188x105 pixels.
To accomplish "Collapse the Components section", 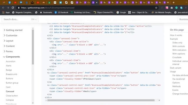I will [11, 57].
